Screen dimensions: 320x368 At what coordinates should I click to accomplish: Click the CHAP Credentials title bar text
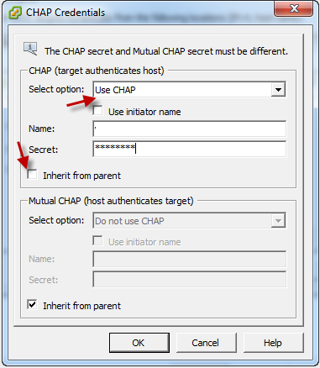[x=66, y=13]
